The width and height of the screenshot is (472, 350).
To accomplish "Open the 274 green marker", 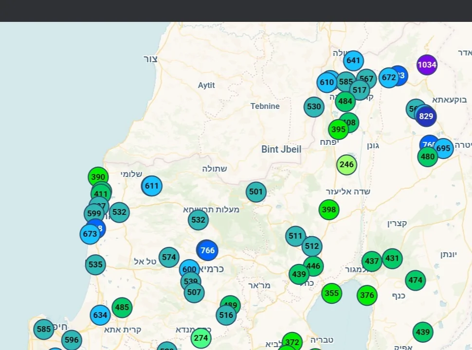I will (x=200, y=338).
